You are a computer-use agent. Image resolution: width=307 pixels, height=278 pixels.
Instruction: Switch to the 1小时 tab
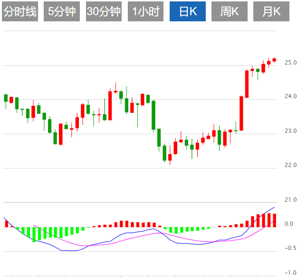(145, 12)
